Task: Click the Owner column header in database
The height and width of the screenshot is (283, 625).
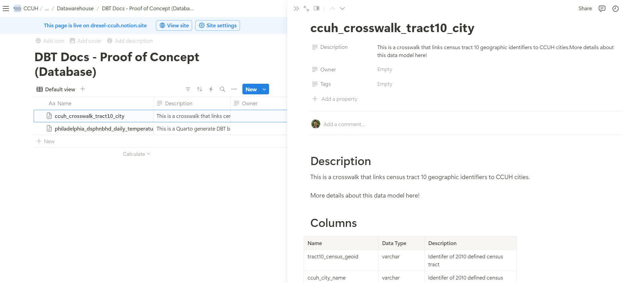Action: click(259, 103)
